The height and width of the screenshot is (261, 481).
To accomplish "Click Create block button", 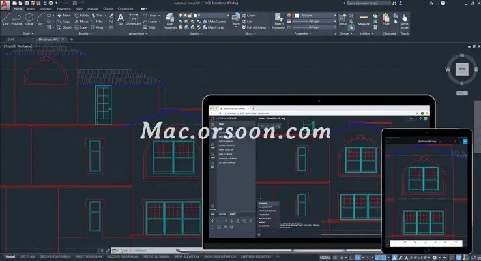I will click(249, 16).
